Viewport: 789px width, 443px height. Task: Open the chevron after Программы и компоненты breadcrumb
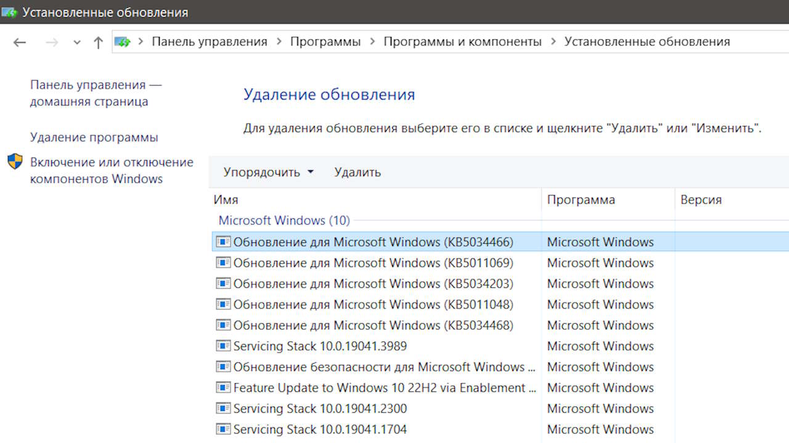(553, 42)
